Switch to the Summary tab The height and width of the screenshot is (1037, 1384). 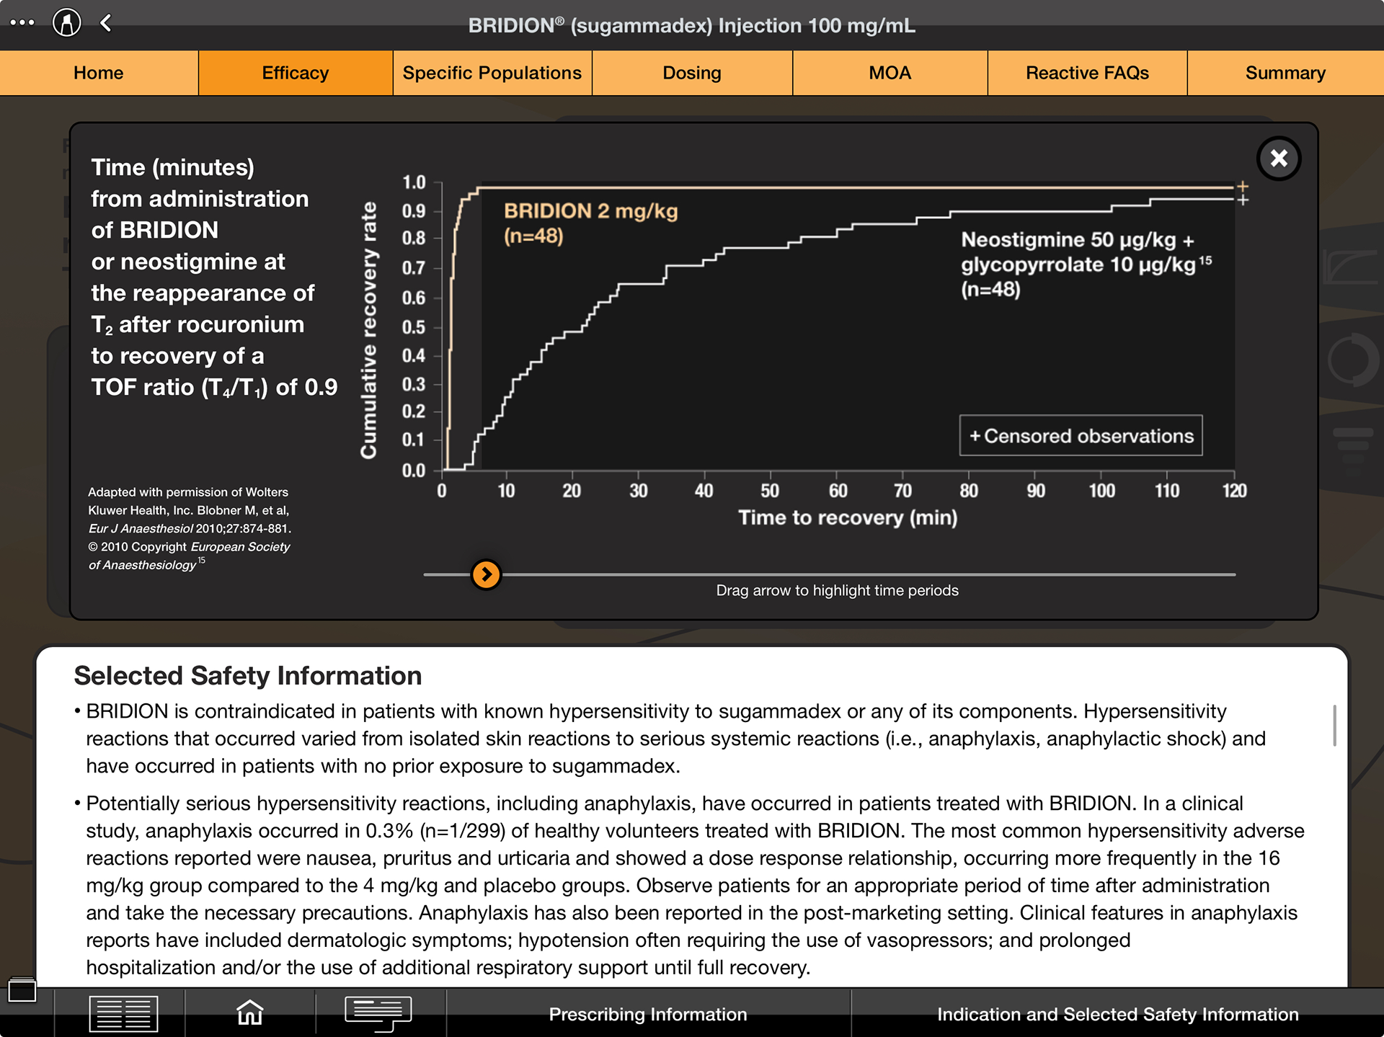(x=1285, y=73)
